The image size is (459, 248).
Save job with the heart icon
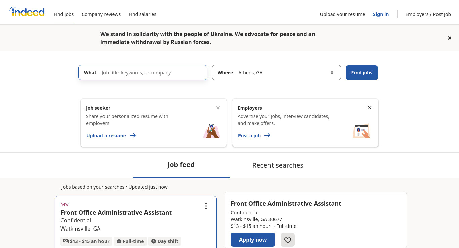pos(288,240)
